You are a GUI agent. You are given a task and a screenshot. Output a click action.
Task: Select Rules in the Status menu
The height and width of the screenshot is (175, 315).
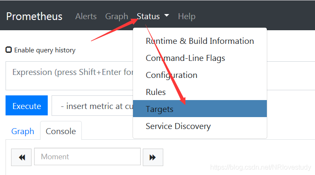156,92
